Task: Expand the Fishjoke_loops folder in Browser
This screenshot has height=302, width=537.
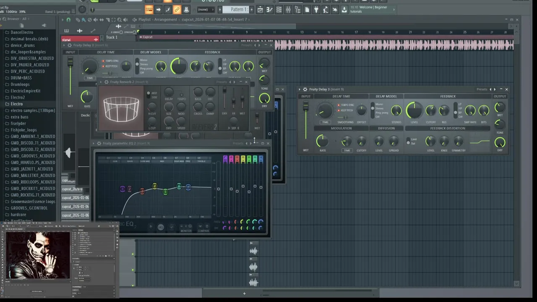Action: 23,130
